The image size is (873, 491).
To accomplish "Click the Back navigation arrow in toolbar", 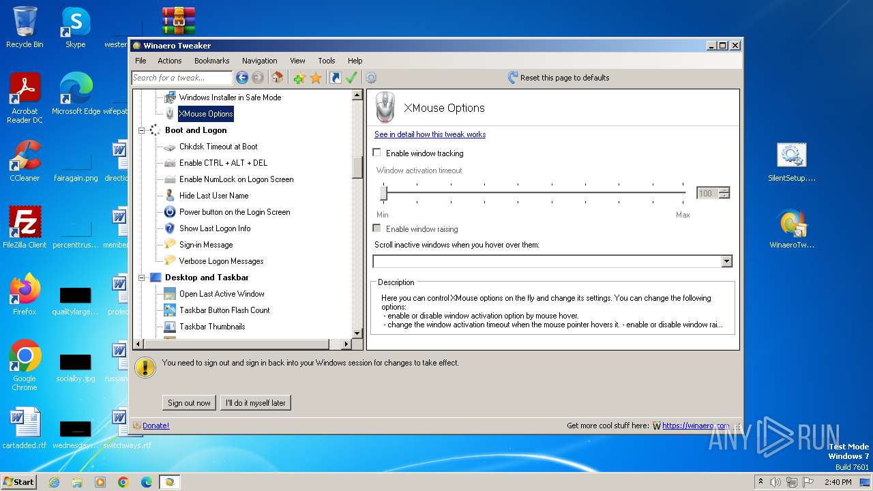I will point(241,78).
